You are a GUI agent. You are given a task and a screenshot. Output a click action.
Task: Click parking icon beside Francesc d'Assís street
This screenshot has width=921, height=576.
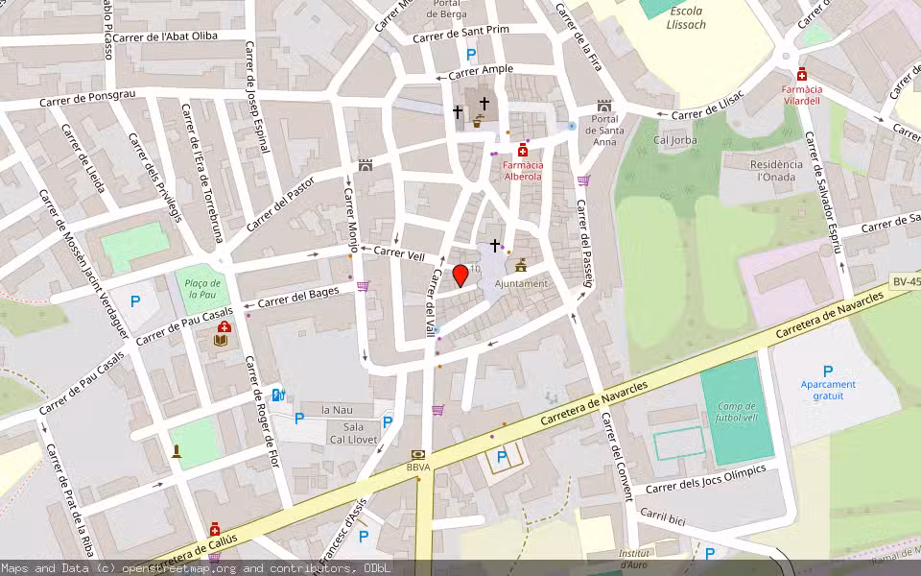click(364, 536)
